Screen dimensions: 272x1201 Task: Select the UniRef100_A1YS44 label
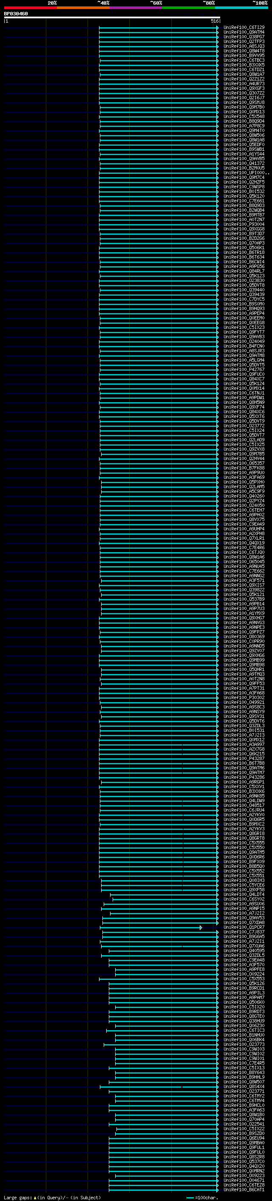point(244,154)
